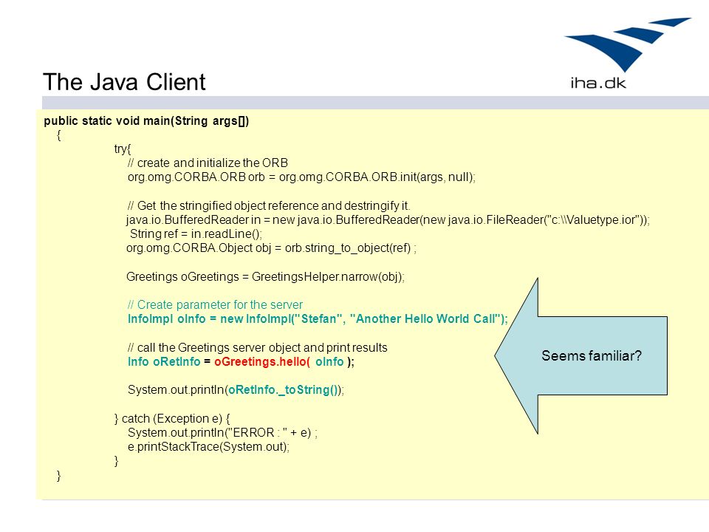Click the 'try{' line

tap(122, 149)
